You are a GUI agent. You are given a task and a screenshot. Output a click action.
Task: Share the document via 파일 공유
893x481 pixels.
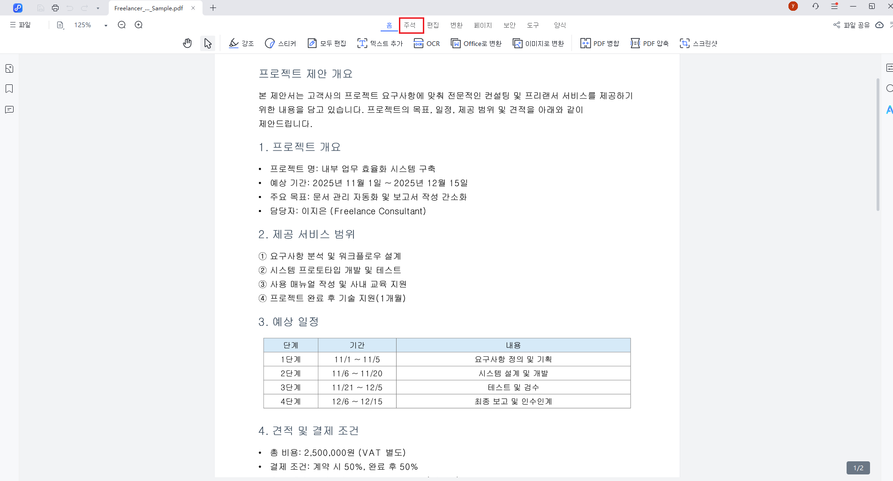tap(852, 25)
